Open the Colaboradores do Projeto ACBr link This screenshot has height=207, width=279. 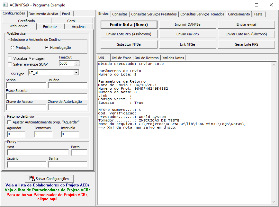[47, 185]
